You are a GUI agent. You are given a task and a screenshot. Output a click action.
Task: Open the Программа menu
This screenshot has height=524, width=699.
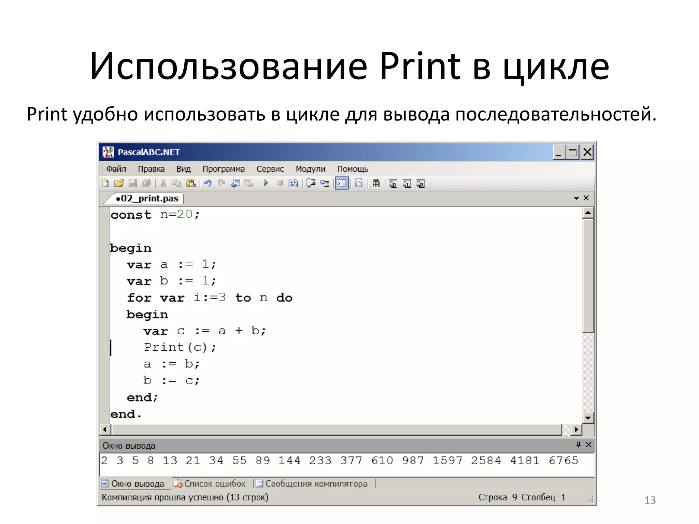click(224, 169)
